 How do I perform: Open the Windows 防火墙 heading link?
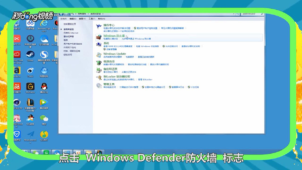pyautogui.click(x=114, y=36)
